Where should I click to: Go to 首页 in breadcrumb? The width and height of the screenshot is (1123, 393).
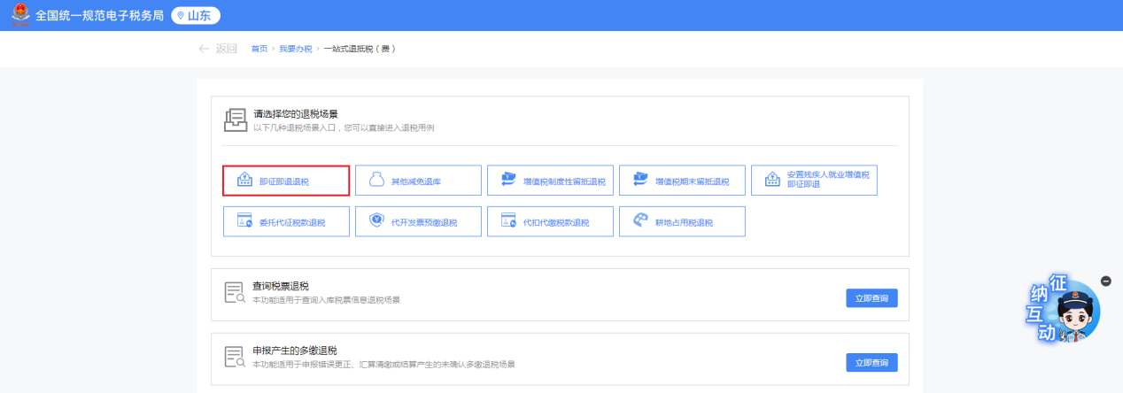[259, 49]
